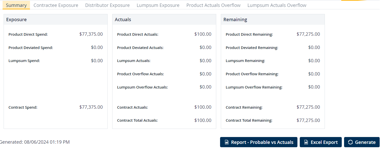The image size is (383, 149).
Task: Select the Contract Total Actuals value
Action: (x=203, y=120)
